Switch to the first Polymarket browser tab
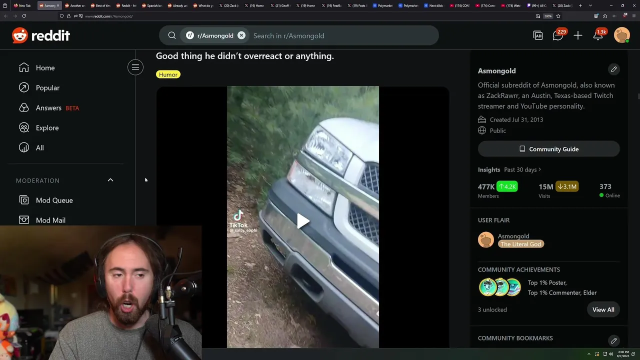This screenshot has height=360, width=640. (382, 5)
